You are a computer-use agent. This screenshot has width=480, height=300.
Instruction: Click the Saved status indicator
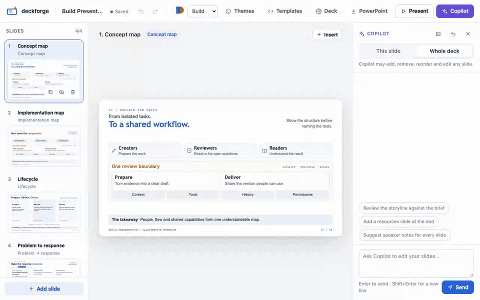tap(119, 11)
